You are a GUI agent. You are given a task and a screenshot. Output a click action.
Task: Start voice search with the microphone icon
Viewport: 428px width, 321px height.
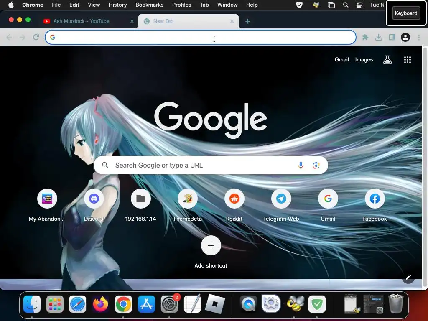[301, 165]
